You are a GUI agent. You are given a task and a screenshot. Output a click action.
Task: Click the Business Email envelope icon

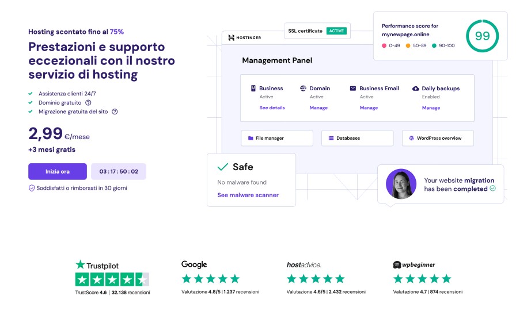[353, 89]
